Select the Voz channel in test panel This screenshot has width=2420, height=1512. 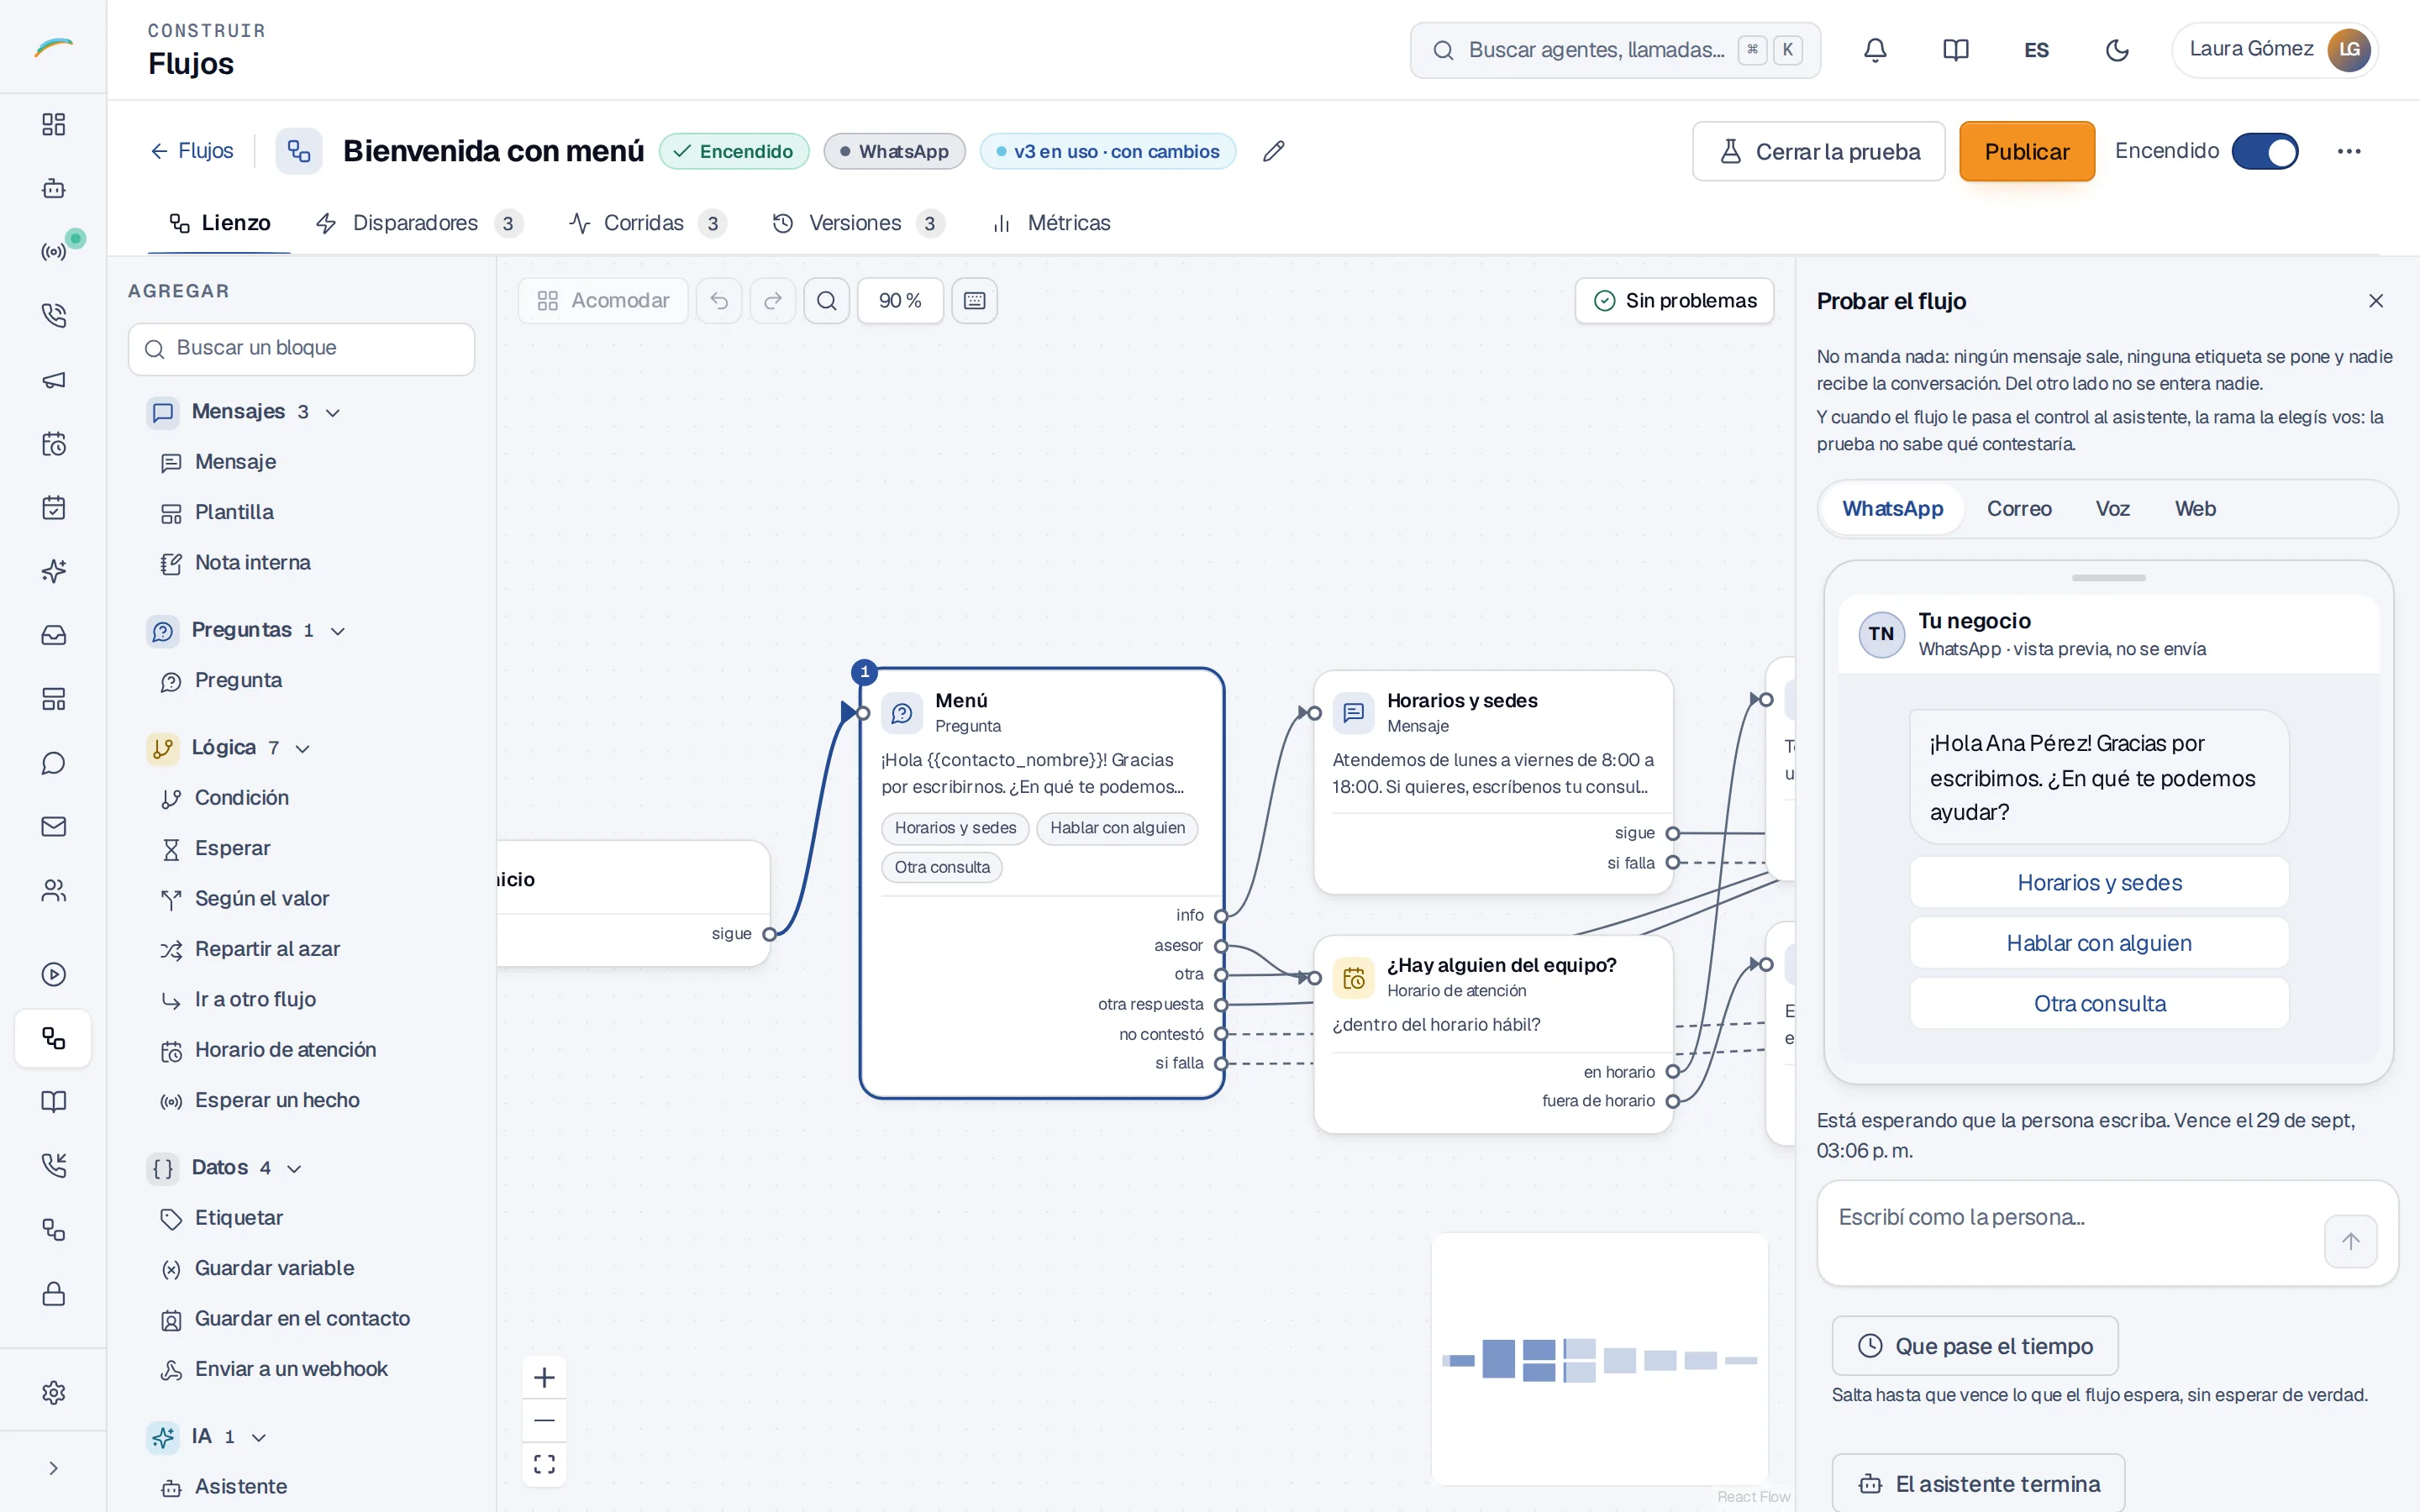coord(2112,509)
